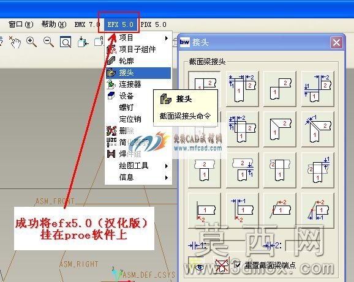Select ASM_DEF_CSYS coordinate system label
This screenshot has height=282, width=354.
149,275
